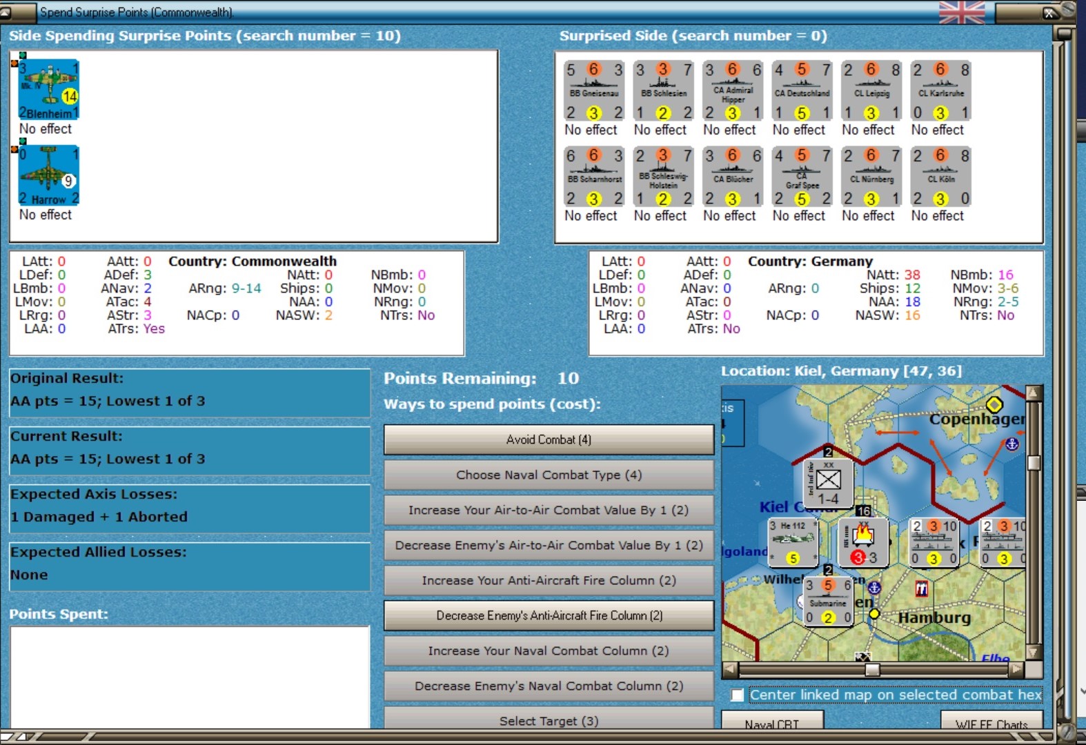Select the BB Scharnhorst ship counter
The width and height of the screenshot is (1086, 745).
point(594,177)
